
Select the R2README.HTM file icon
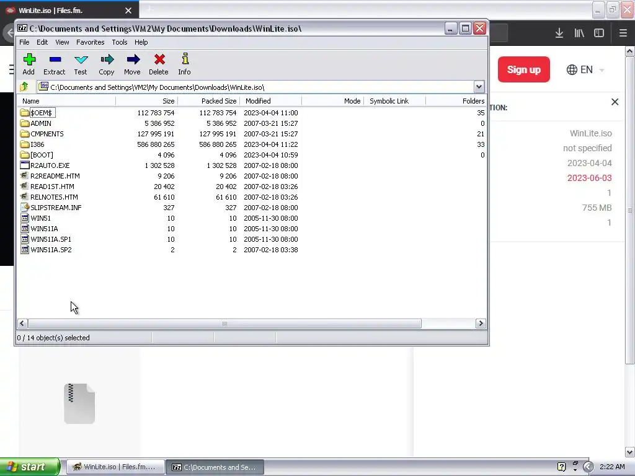pos(24,175)
